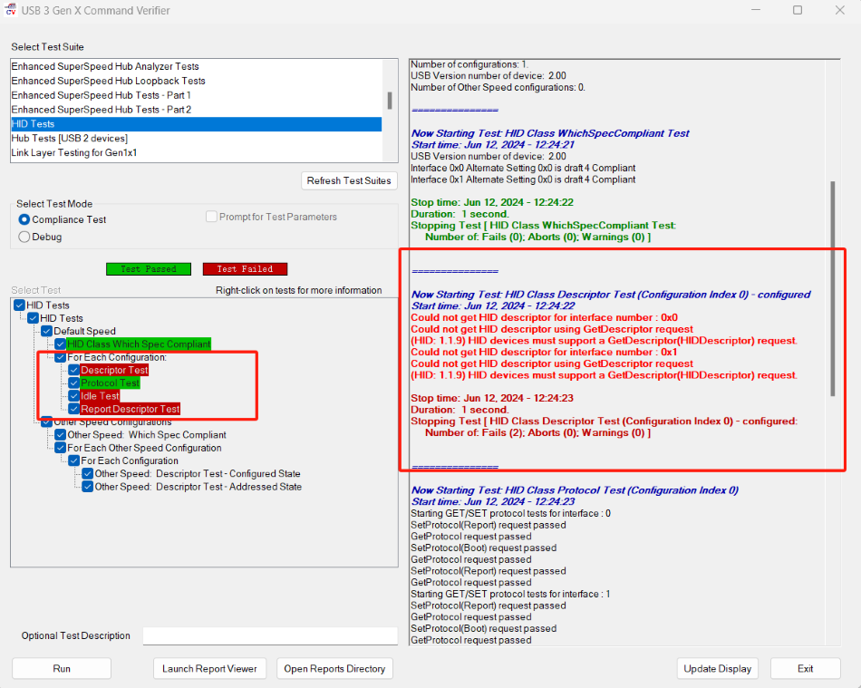Uncheck the root HID Tests checkbox
The height and width of the screenshot is (688, 861).
(20, 305)
